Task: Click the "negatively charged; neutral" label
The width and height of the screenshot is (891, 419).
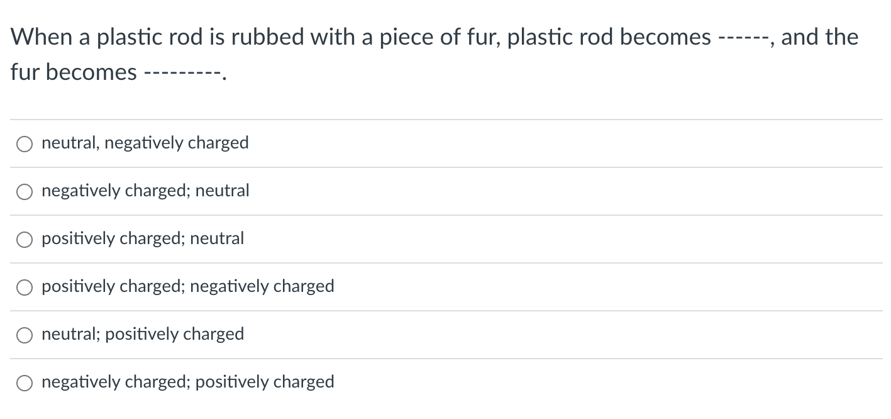Action: pos(145,191)
